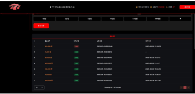Click the balance wallet icon in header

pos(151,7)
